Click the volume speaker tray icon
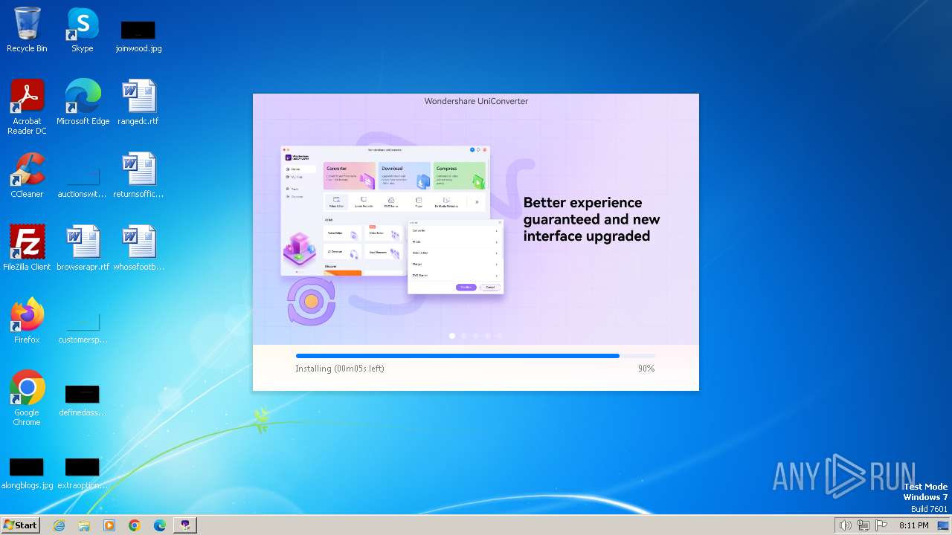 tap(846, 525)
